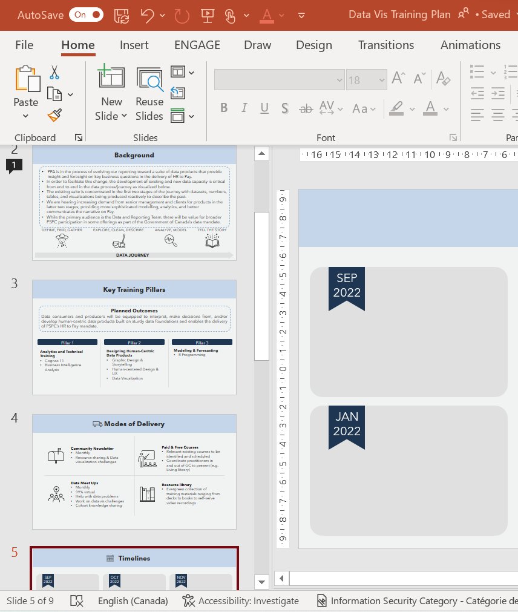The width and height of the screenshot is (518, 612).
Task: Click the Reset slide icon
Action: (x=178, y=93)
